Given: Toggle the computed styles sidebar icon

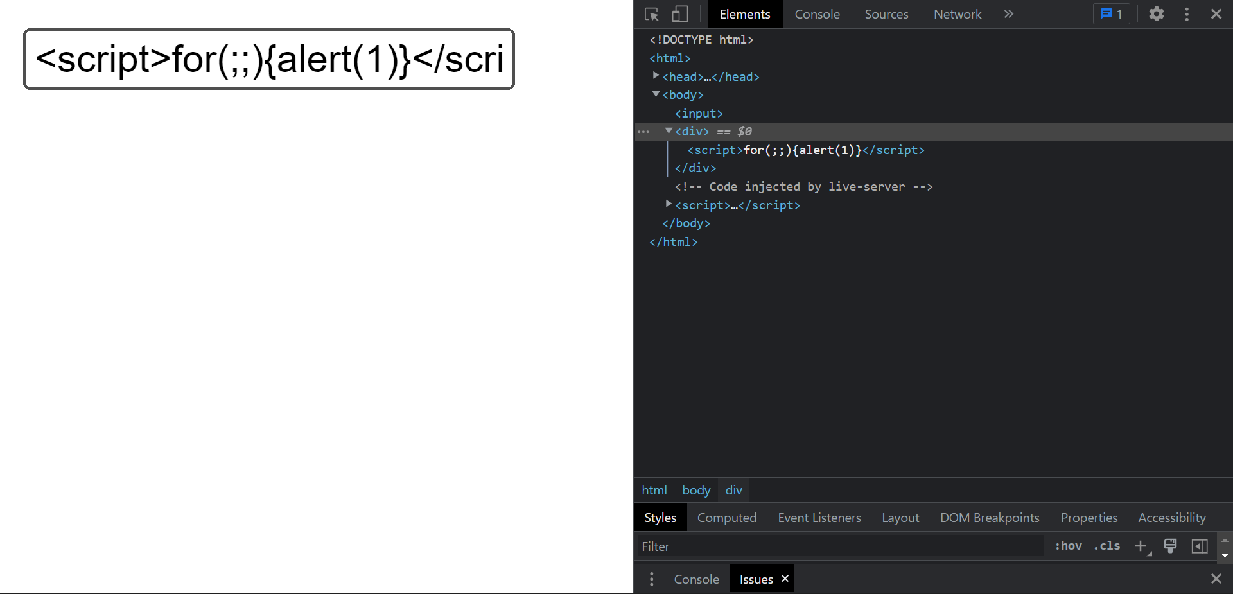Looking at the screenshot, I should (1200, 546).
